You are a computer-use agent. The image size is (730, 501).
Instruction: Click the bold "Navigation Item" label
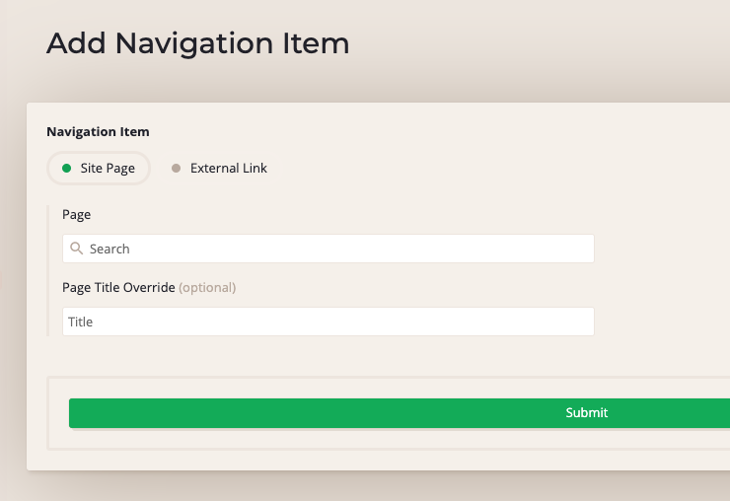pos(98,131)
